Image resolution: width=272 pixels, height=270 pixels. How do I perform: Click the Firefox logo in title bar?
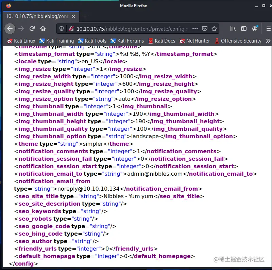coord(8,6)
